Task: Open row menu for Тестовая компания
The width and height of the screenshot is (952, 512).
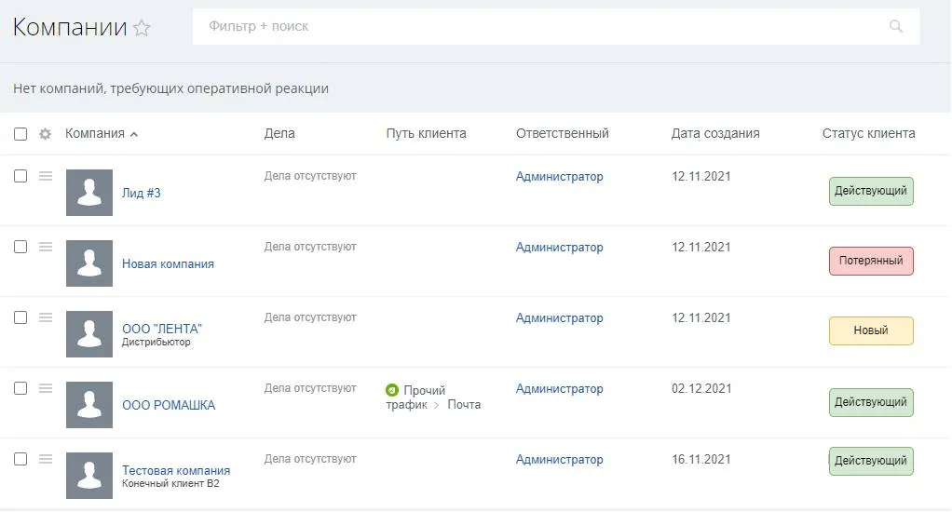Action: point(46,459)
